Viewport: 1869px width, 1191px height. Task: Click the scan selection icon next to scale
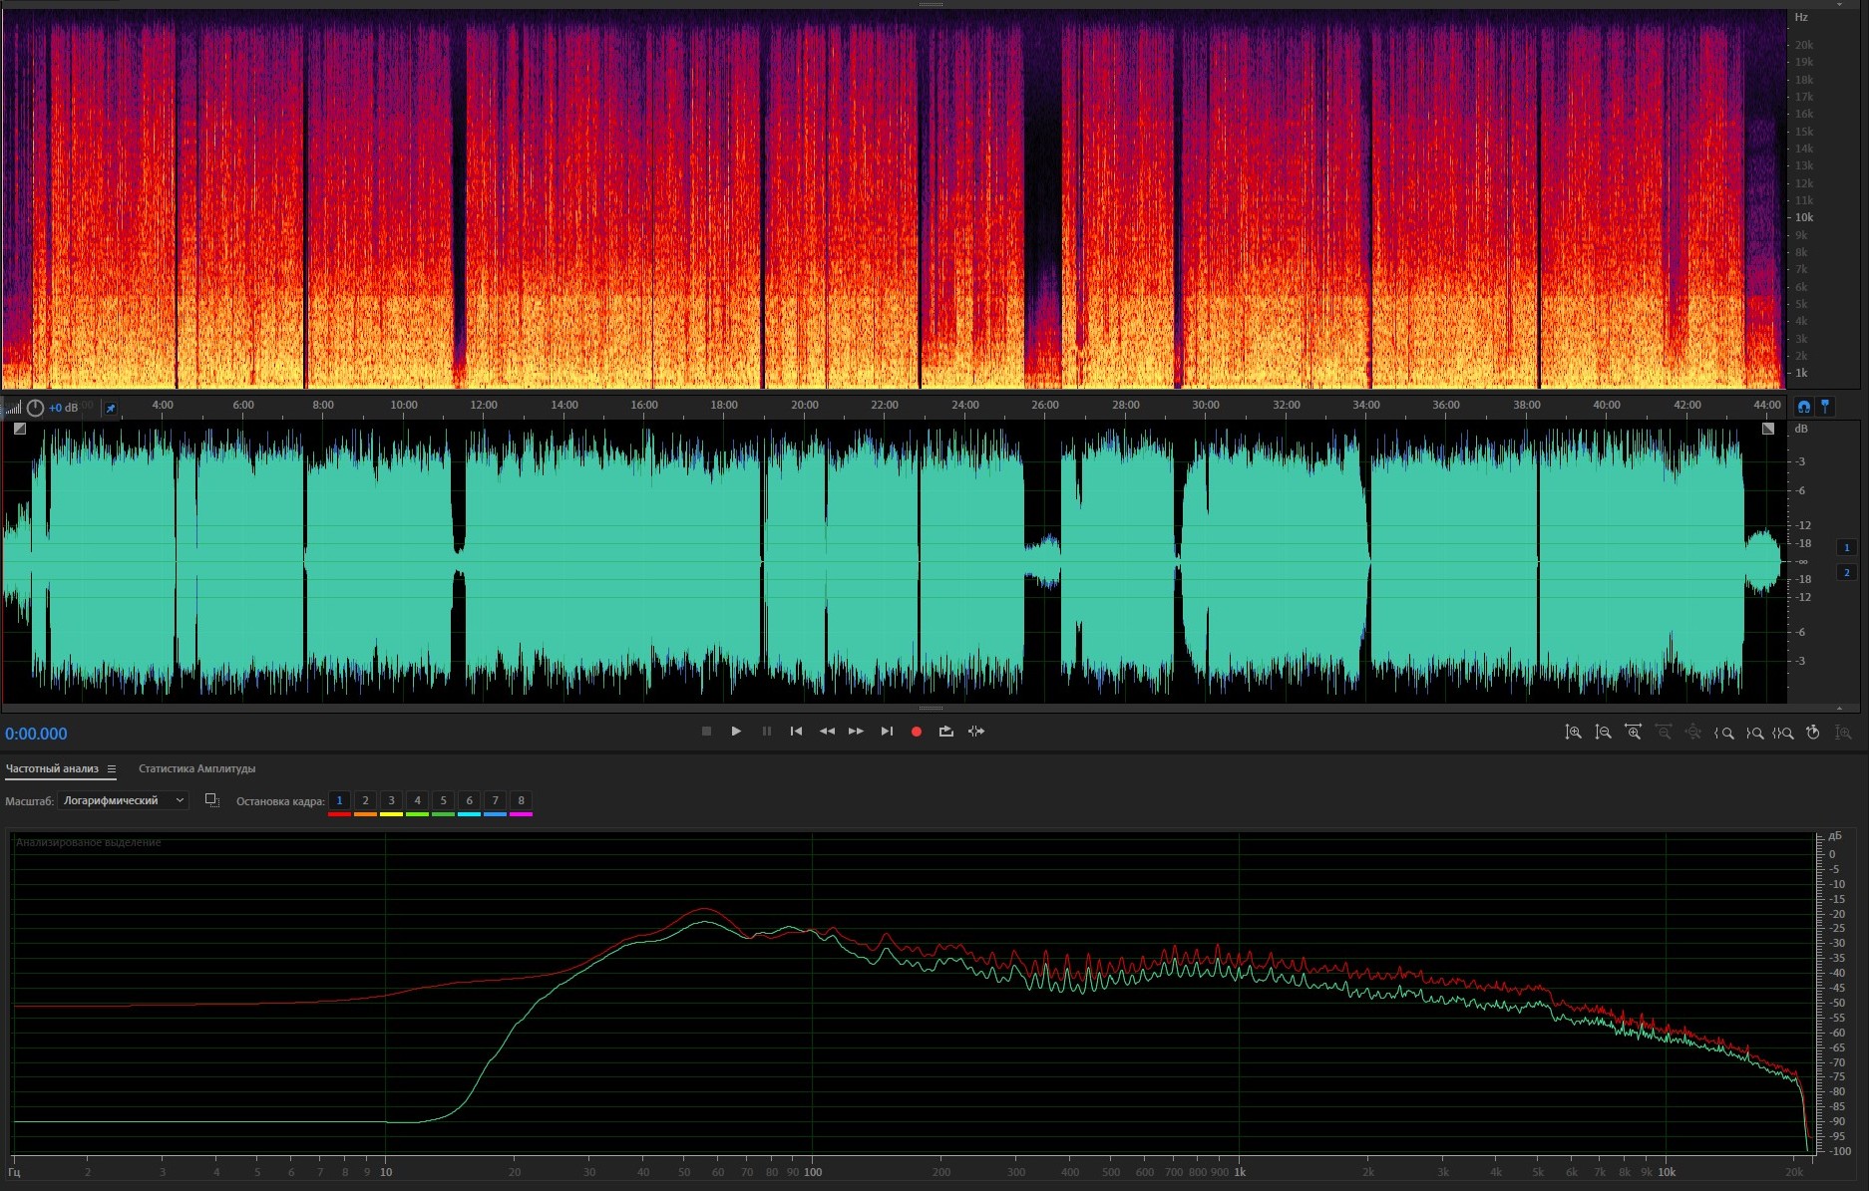coord(211,800)
